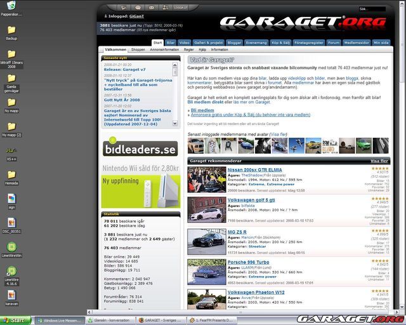Select the sign file icon

pos(11,201)
